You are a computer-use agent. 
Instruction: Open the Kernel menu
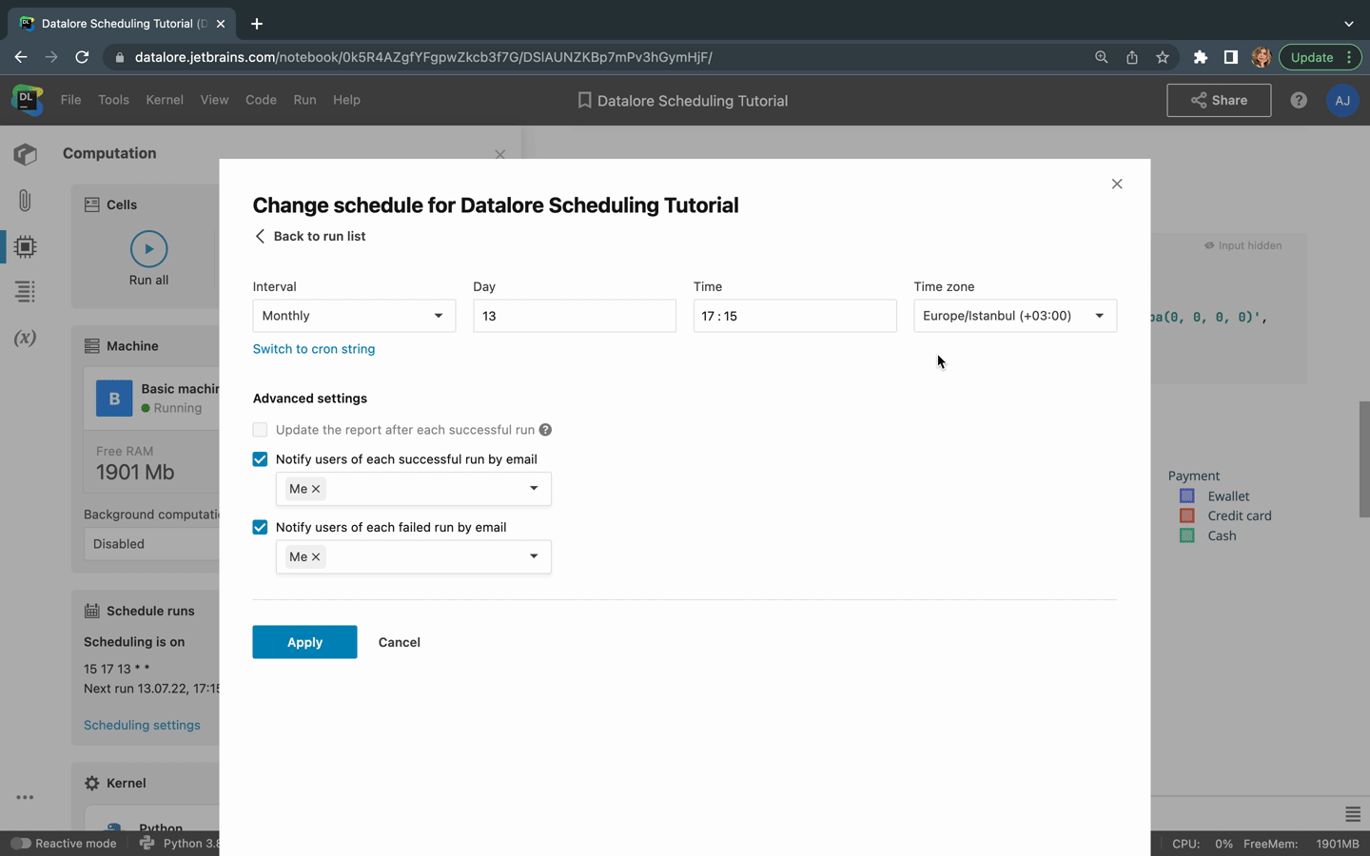coord(164,100)
